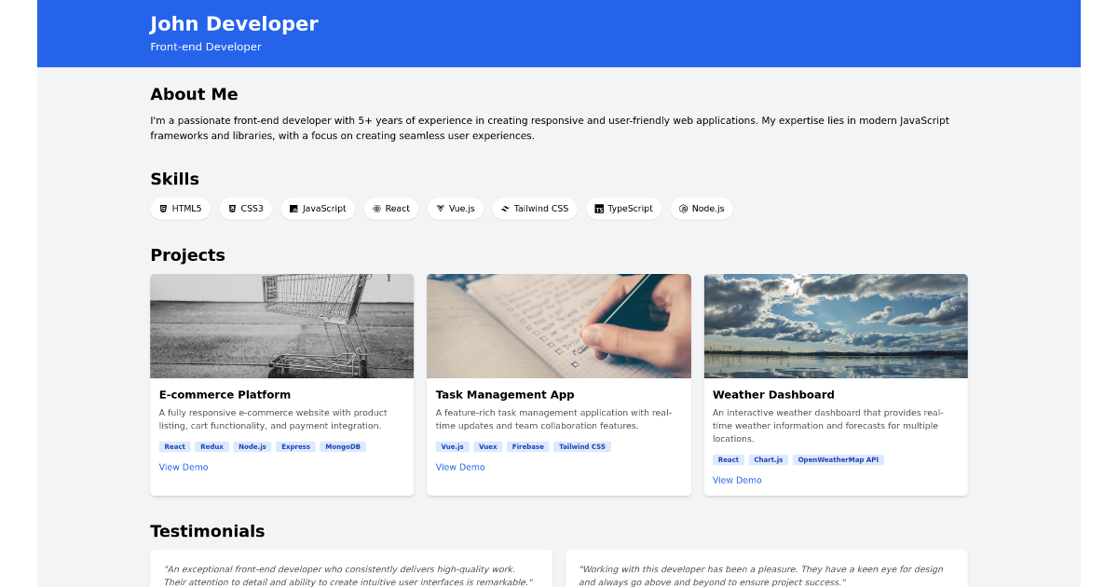Click the sky photo on Weather Dashboard card
This screenshot has height=587, width=1118.
835,325
